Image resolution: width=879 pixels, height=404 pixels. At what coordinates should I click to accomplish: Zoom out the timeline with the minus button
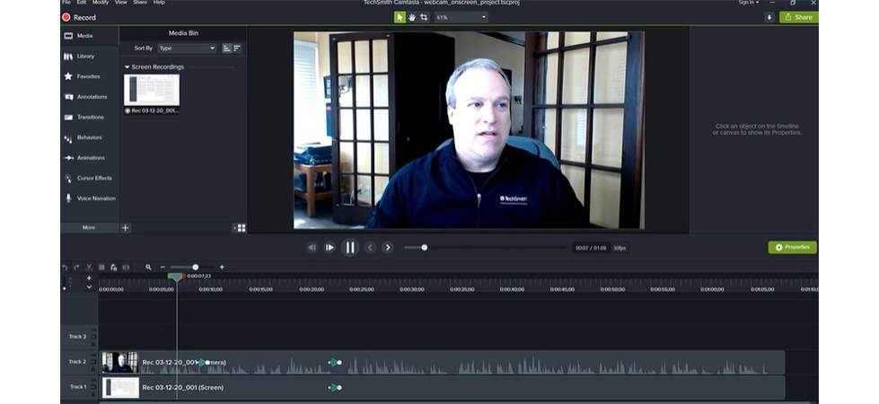click(x=163, y=268)
